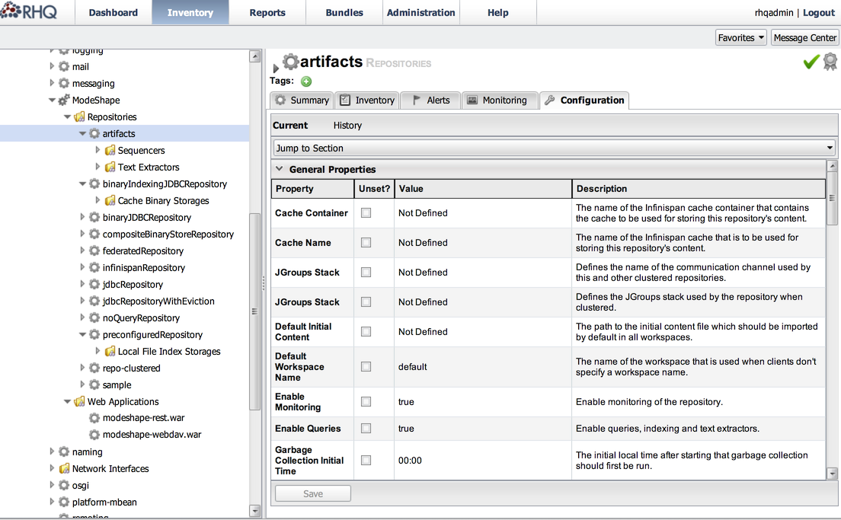Viewport: 841px width, 520px height.
Task: Click the RHQ logo
Action: [28, 11]
